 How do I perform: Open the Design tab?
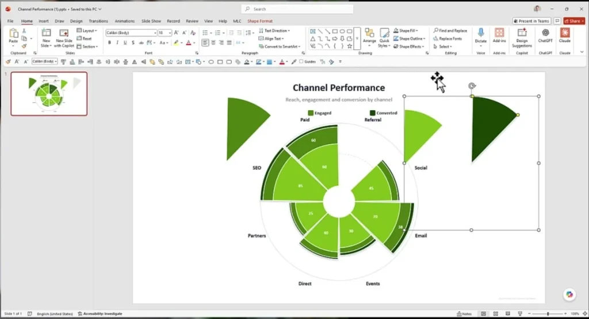coord(77,21)
